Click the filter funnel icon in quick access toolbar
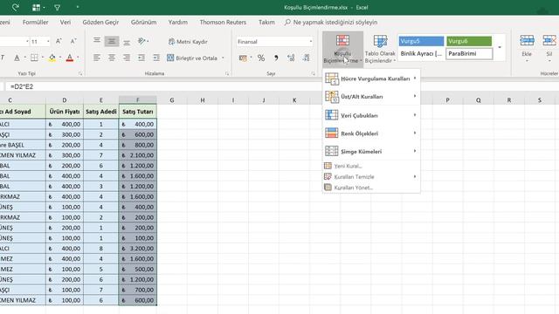Image resolution: width=559 pixels, height=314 pixels. tap(57, 8)
